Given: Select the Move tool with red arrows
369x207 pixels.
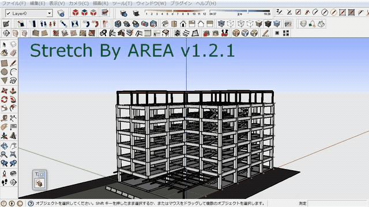Looking at the screenshot, I should tap(4, 90).
